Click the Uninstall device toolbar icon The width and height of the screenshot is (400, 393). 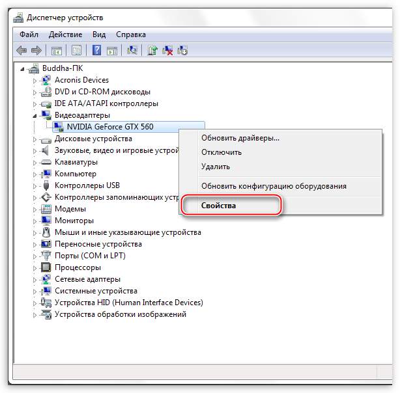(x=182, y=50)
